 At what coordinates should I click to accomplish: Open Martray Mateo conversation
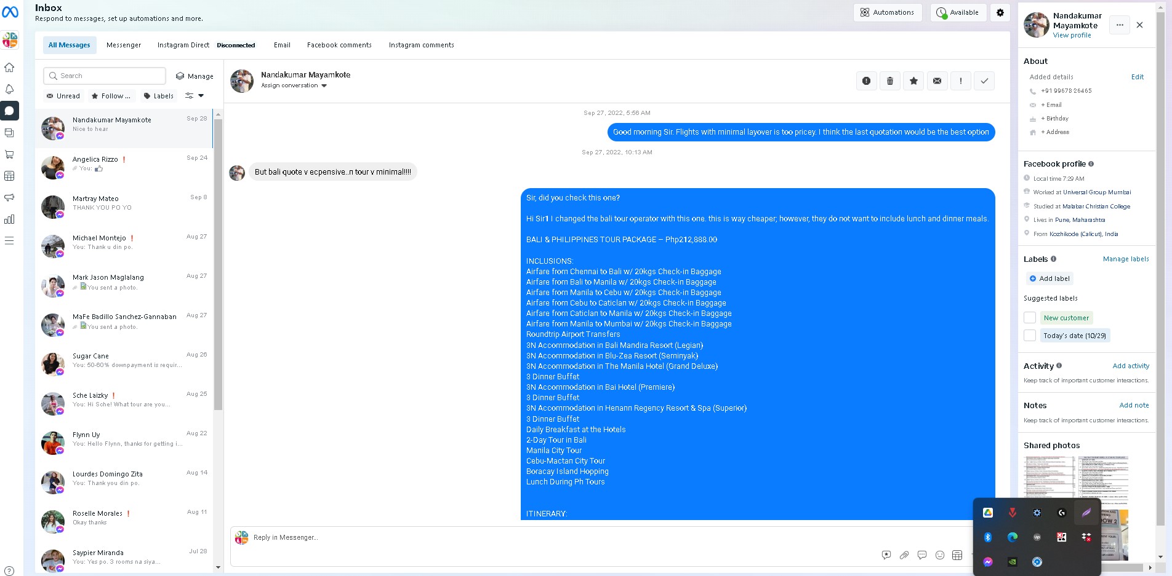[124, 207]
